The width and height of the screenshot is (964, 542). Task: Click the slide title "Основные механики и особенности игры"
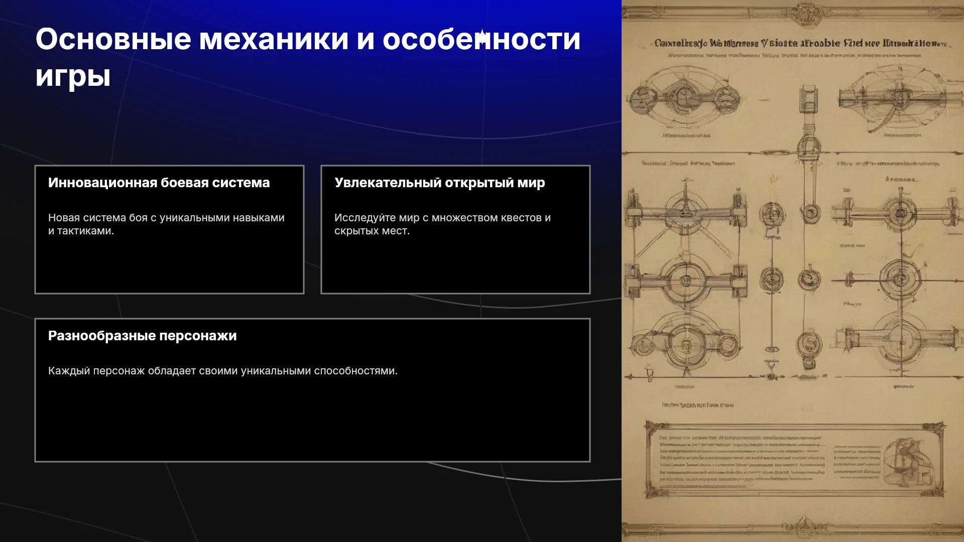pyautogui.click(x=308, y=57)
